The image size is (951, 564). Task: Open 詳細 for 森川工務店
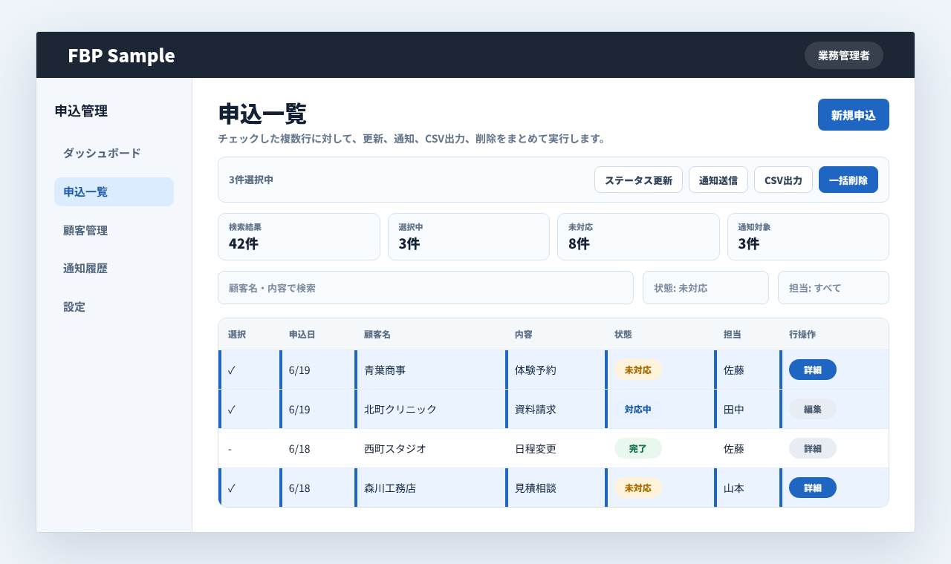click(x=813, y=488)
